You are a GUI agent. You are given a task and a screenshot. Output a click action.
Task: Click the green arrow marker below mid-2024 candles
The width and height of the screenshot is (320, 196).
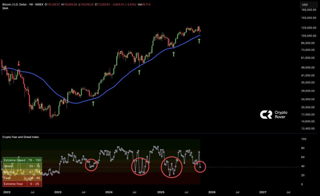(x=139, y=72)
